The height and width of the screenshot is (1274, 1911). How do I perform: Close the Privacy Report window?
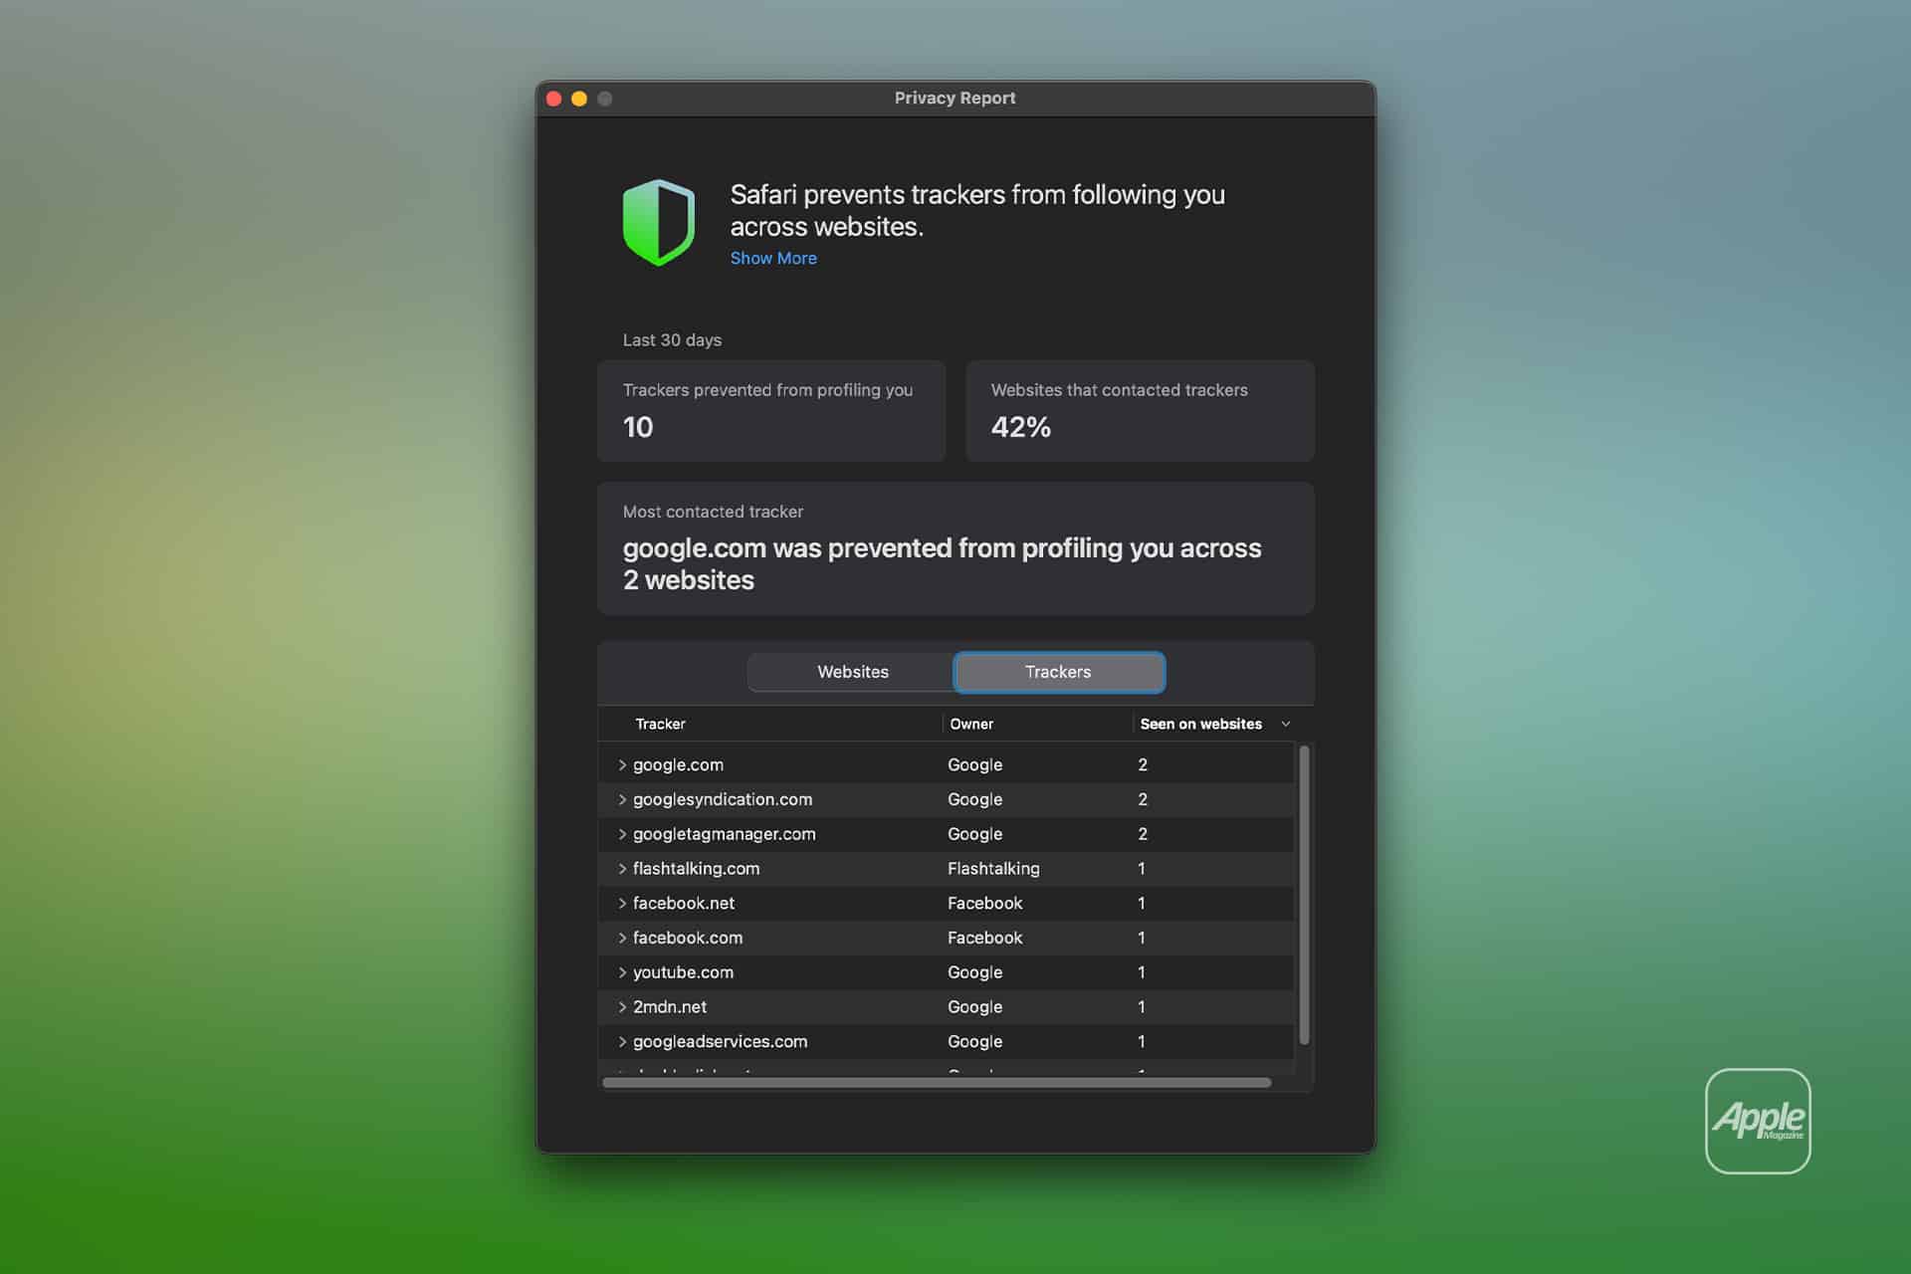(554, 99)
